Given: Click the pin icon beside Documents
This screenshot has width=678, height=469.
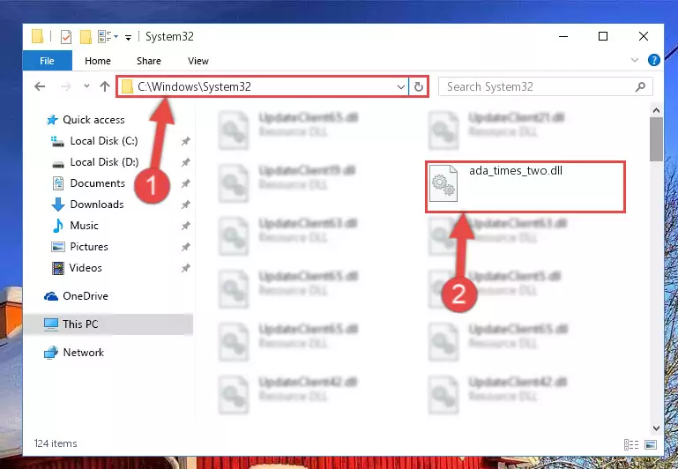Looking at the screenshot, I should [185, 183].
